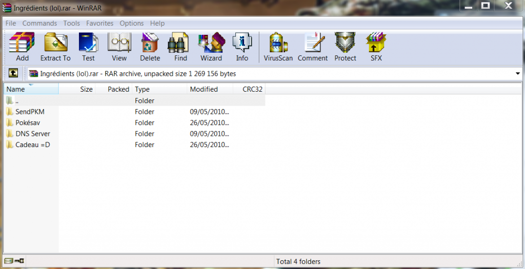Maximize the WinRAR window

click(486, 6)
